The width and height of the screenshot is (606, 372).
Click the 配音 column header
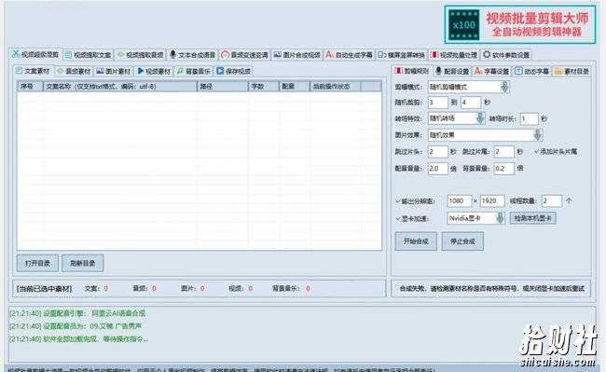tap(295, 87)
